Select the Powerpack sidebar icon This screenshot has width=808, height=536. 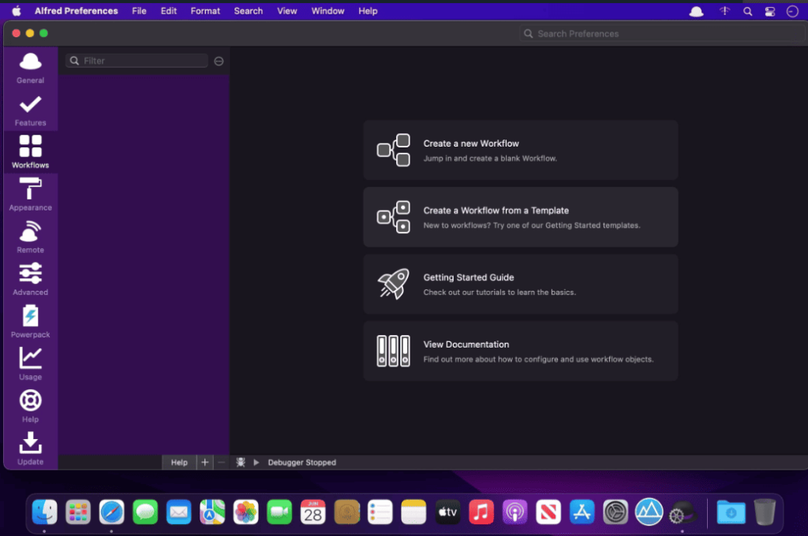(x=30, y=322)
